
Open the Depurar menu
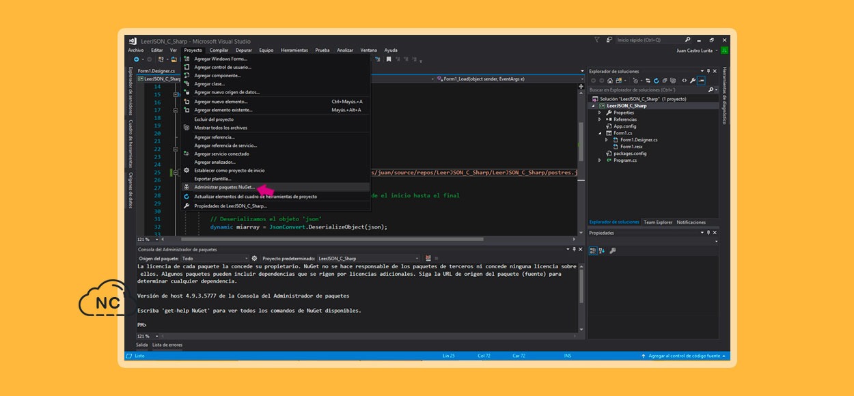244,50
